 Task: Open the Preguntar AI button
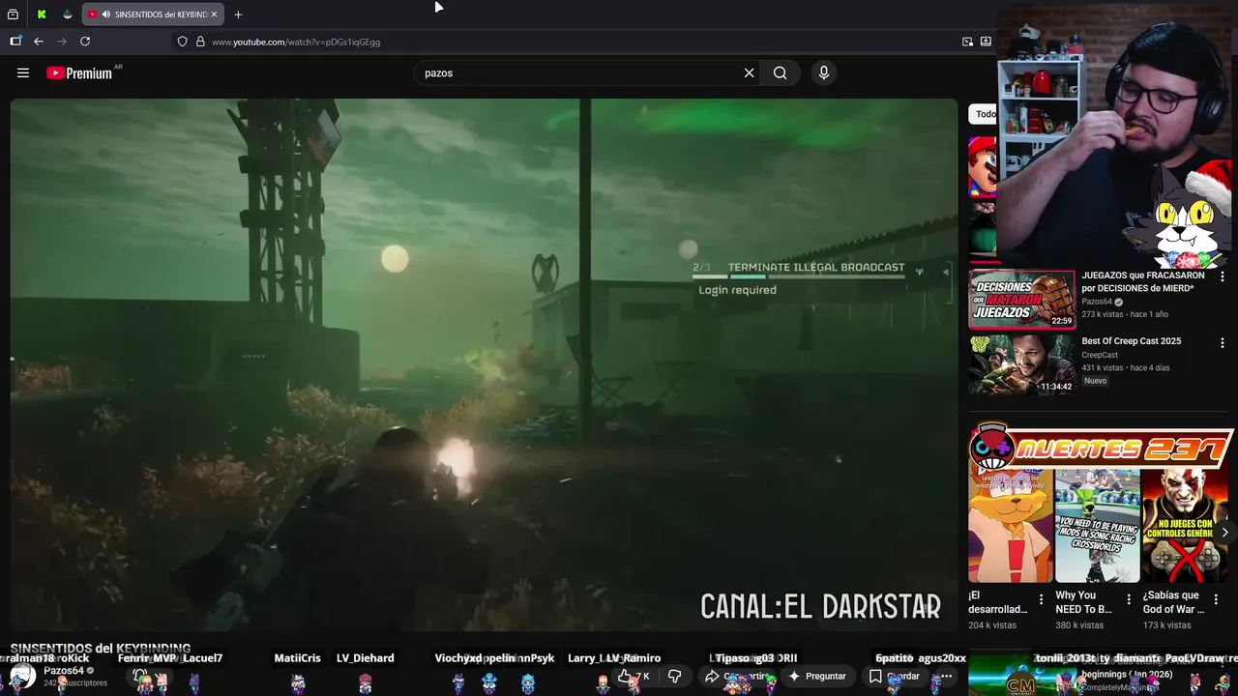coord(817,676)
